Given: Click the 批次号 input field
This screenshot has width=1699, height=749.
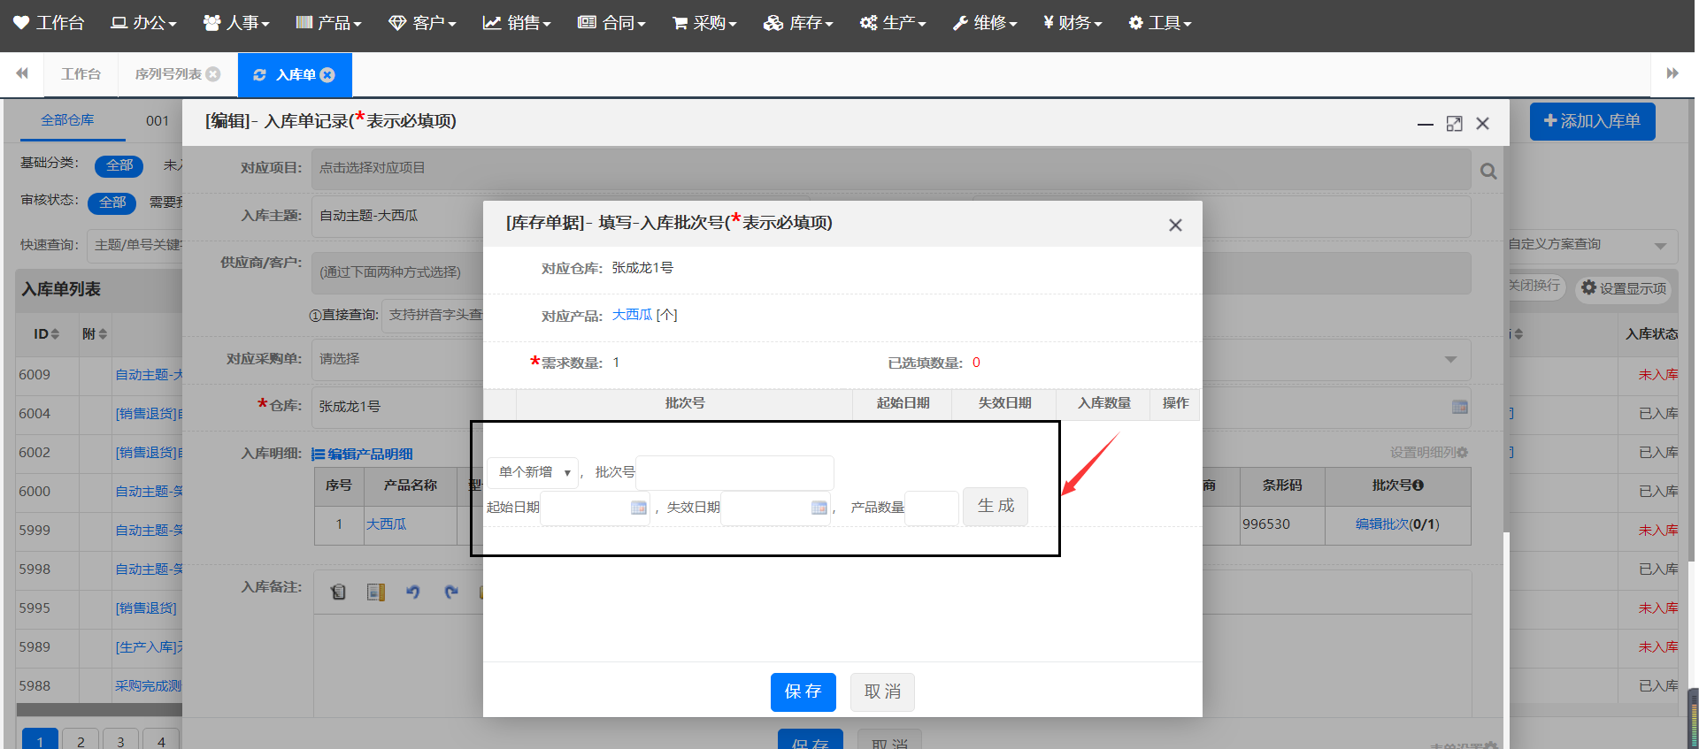Looking at the screenshot, I should [x=734, y=472].
